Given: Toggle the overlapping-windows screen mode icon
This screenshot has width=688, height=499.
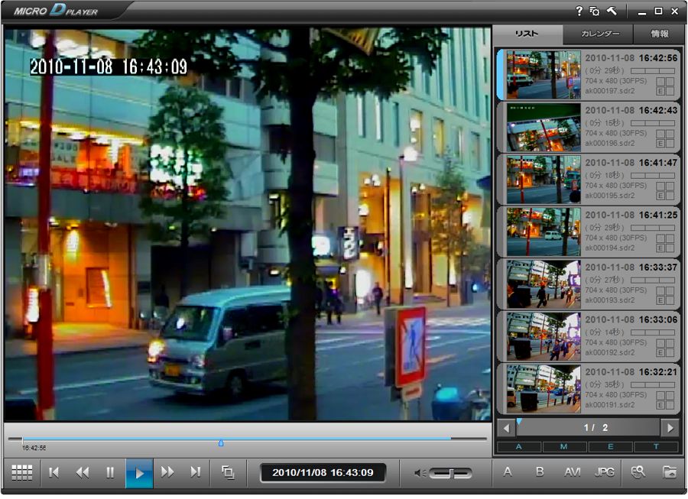Looking at the screenshot, I should [x=228, y=472].
